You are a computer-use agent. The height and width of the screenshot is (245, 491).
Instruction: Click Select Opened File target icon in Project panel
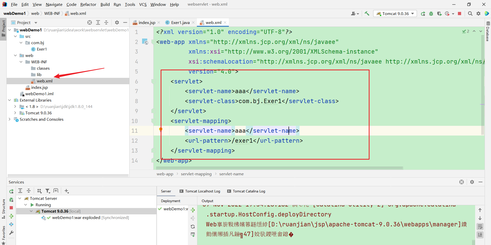(90, 22)
